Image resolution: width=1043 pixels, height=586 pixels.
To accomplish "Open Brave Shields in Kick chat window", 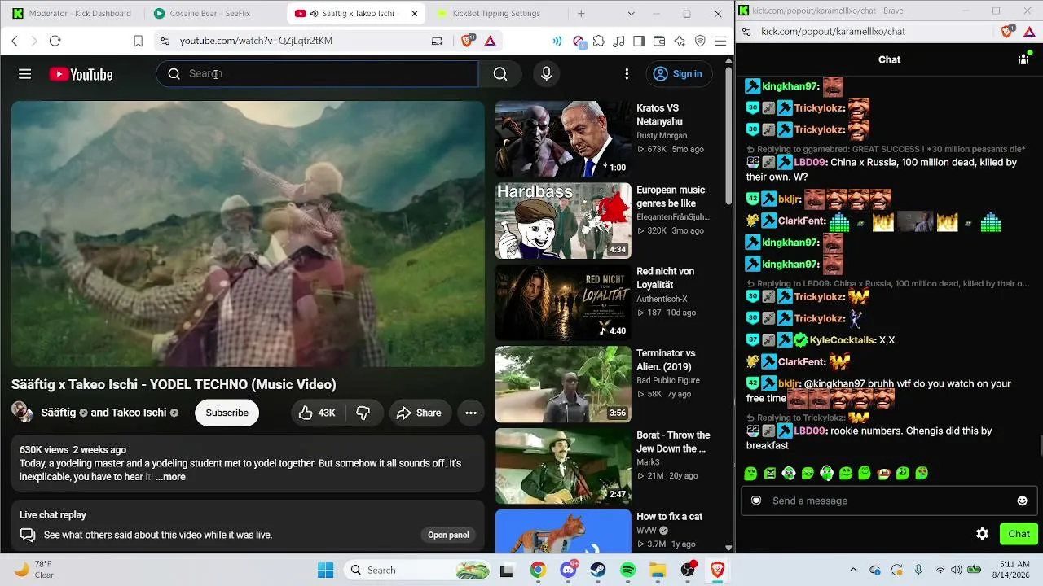I will (x=1008, y=31).
